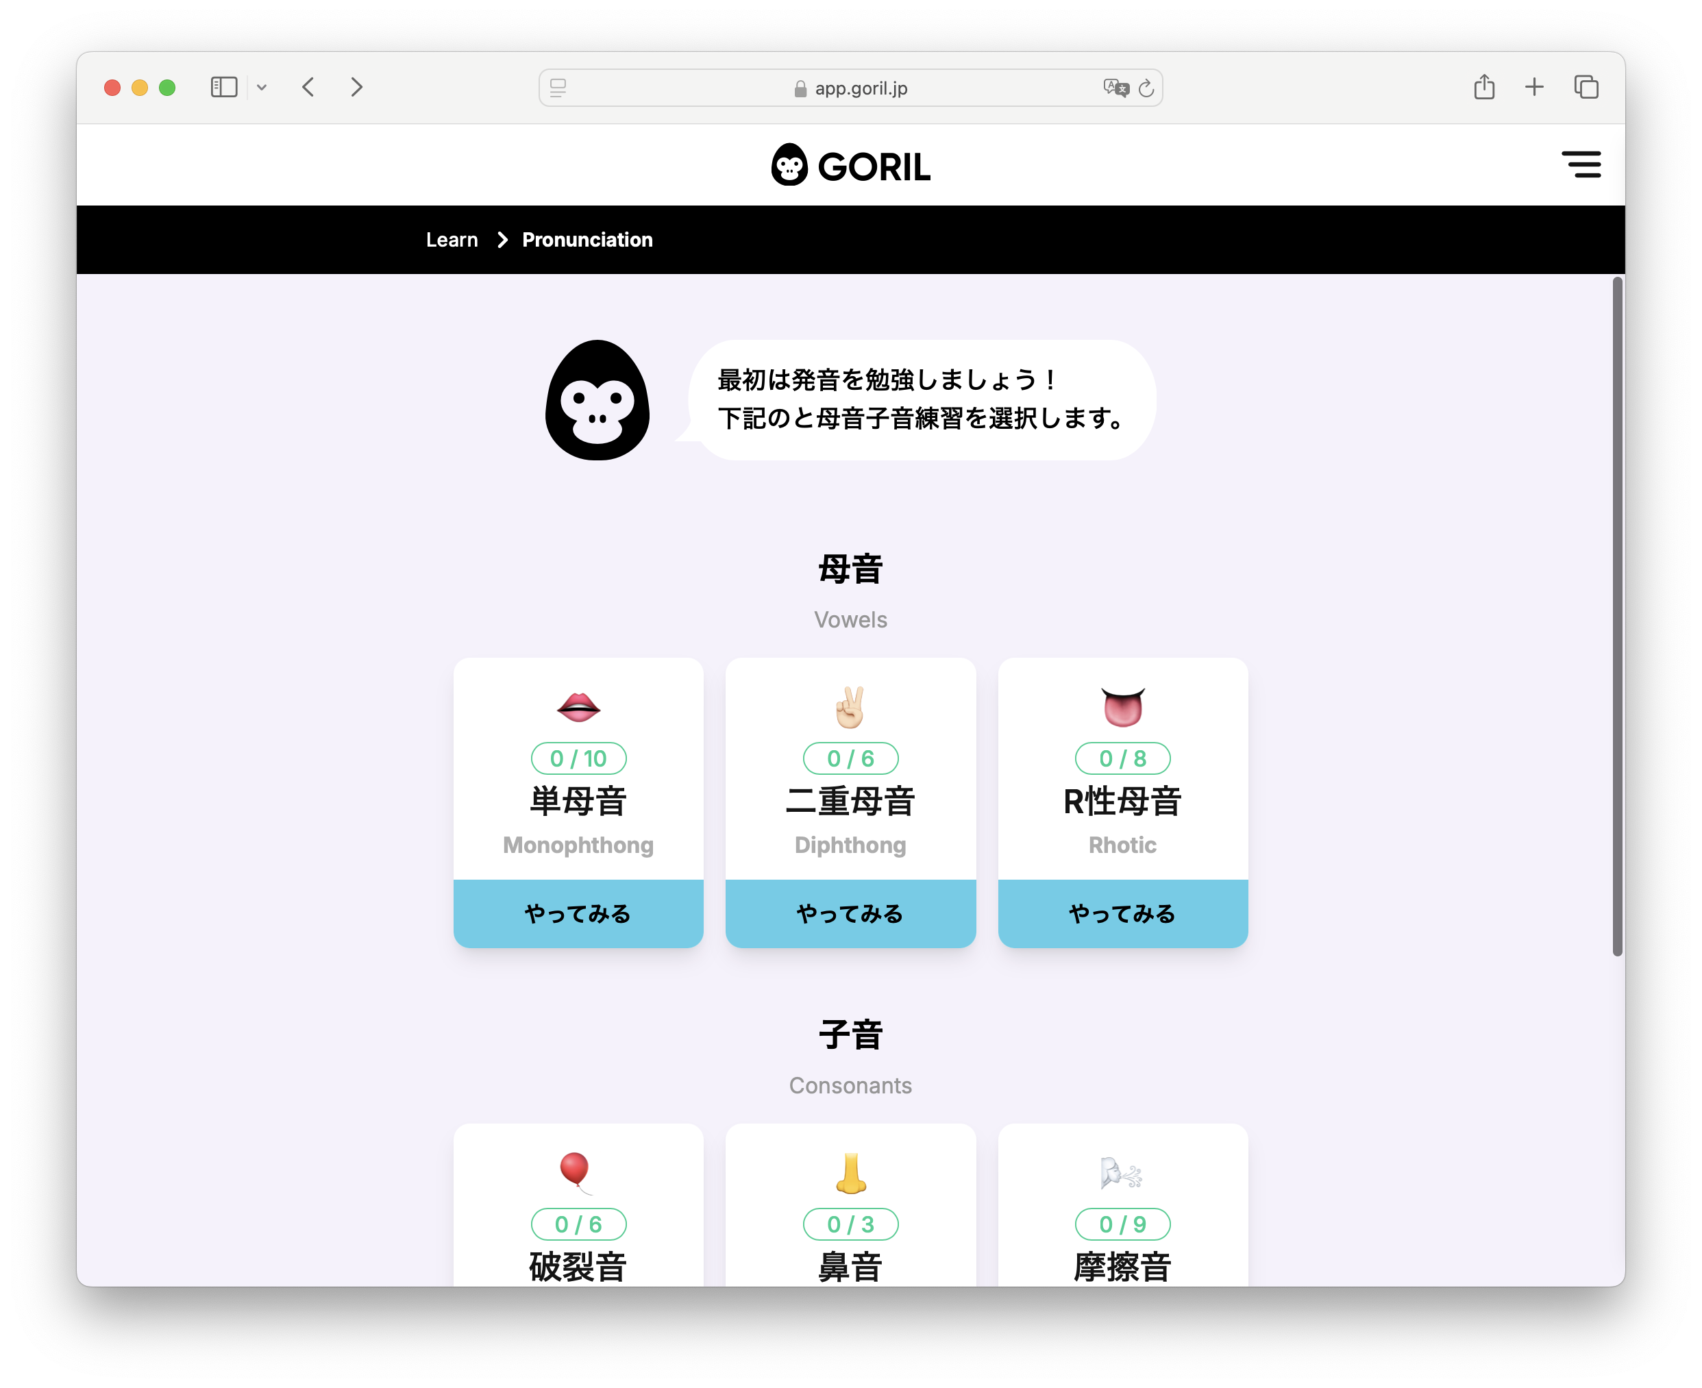Go to Learn breadcrumb link
Image resolution: width=1702 pixels, height=1388 pixels.
(452, 240)
